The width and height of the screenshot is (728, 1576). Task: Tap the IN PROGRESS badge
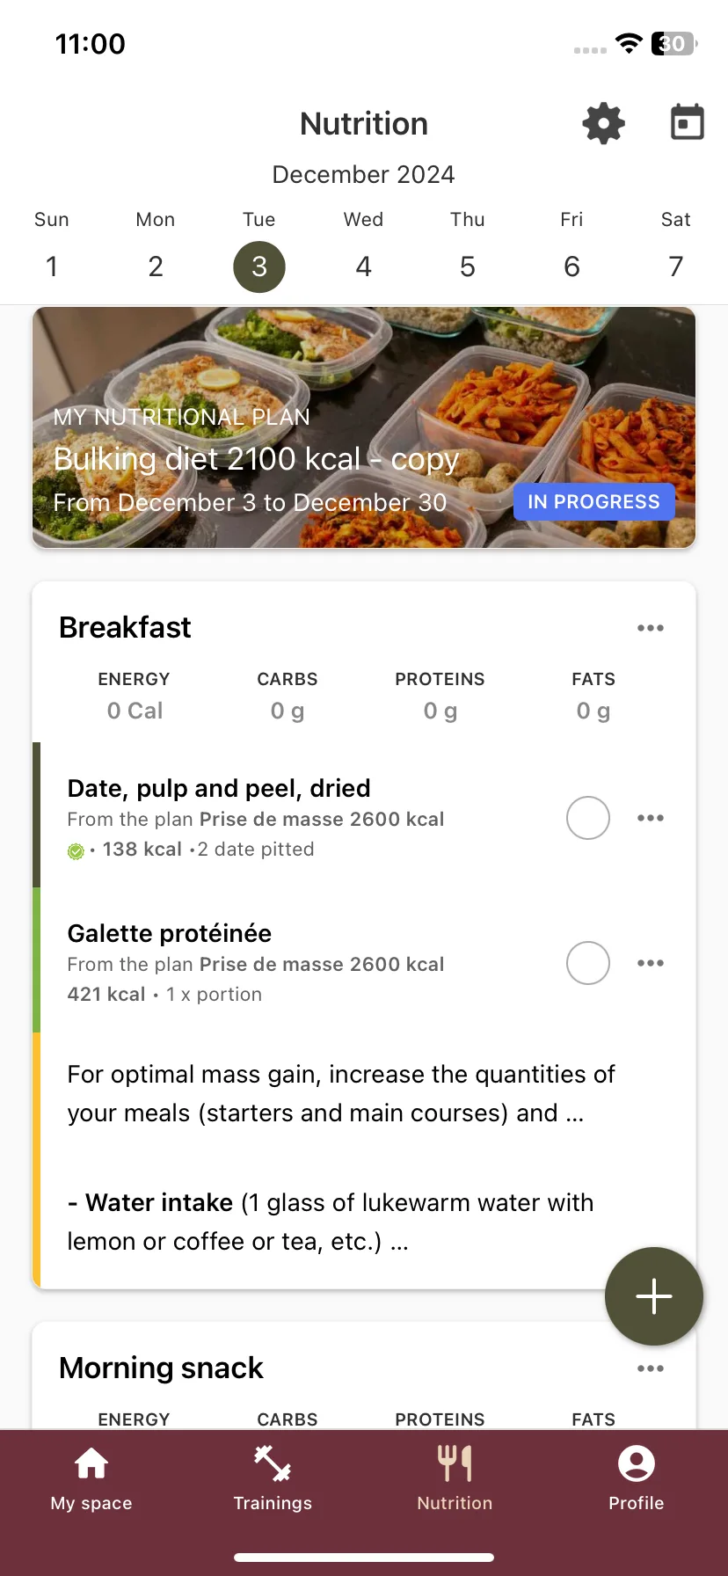(593, 501)
